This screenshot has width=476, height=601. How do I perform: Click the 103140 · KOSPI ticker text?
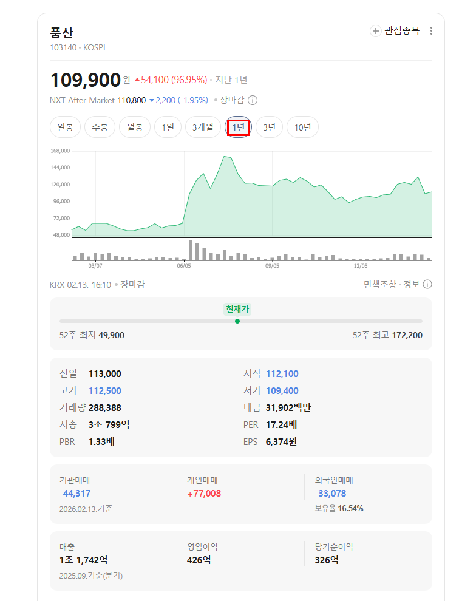[78, 47]
